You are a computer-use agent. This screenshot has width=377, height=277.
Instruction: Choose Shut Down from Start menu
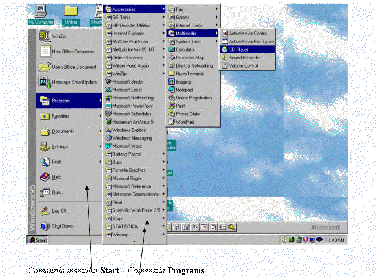click(x=64, y=225)
